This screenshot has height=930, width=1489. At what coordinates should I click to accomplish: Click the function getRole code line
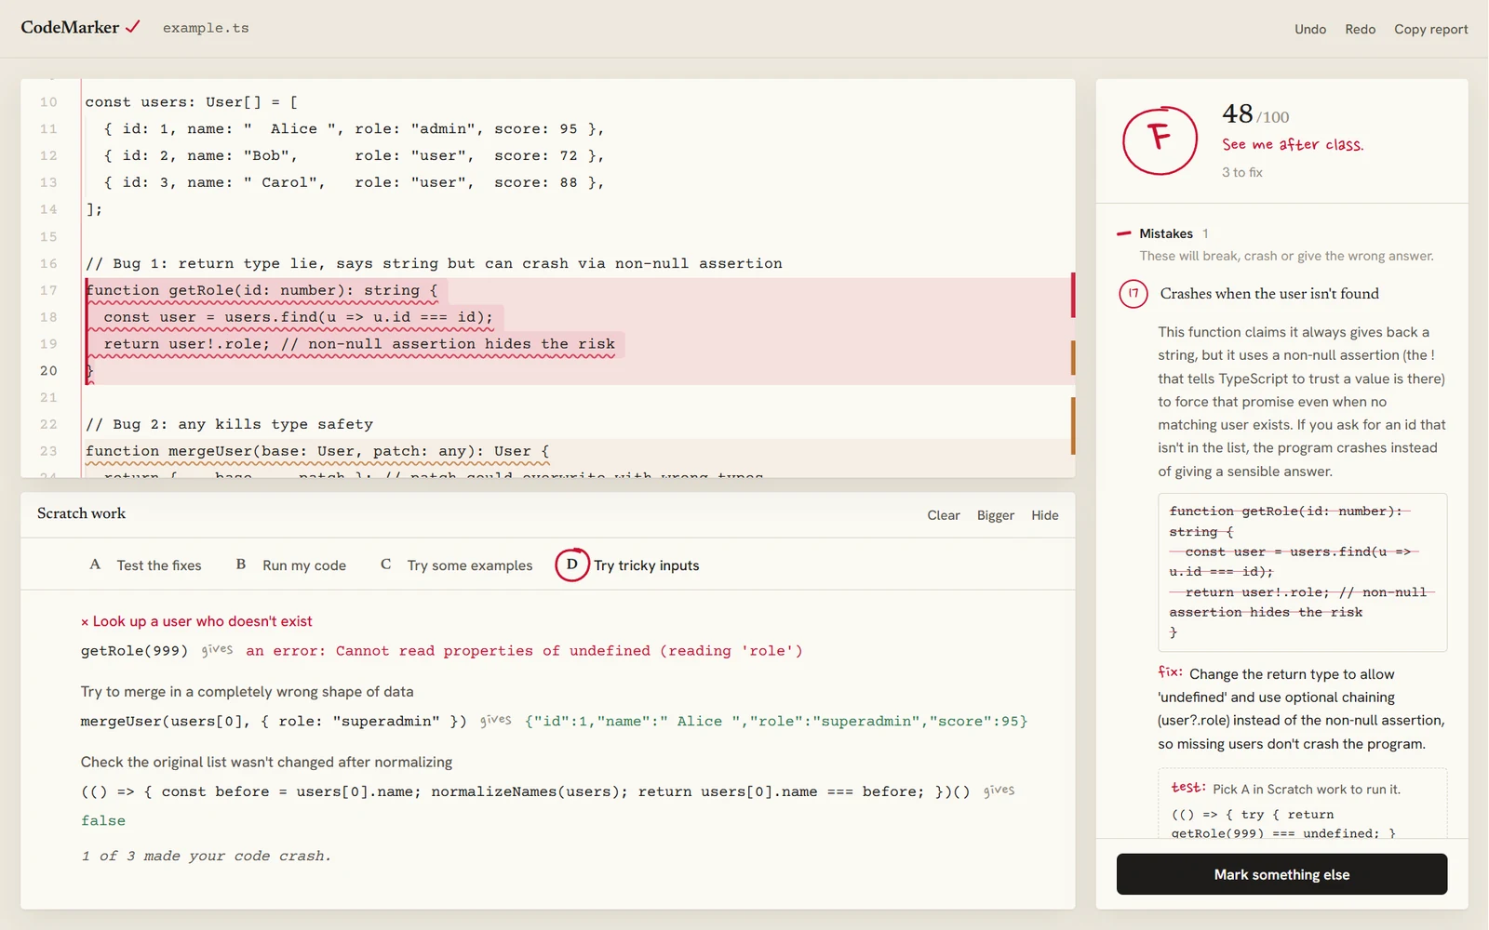(x=262, y=290)
